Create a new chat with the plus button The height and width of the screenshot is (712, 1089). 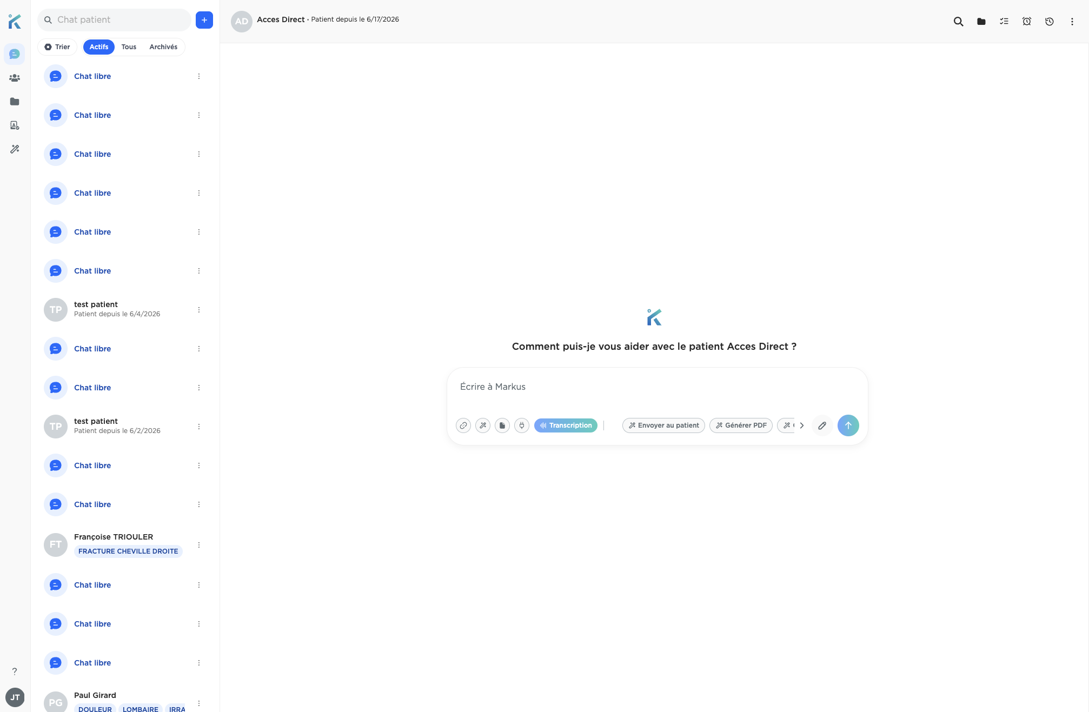[x=204, y=20]
